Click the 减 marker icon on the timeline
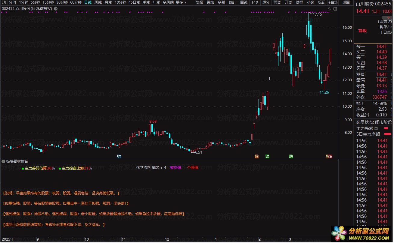The image size is (394, 243). tap(267, 157)
